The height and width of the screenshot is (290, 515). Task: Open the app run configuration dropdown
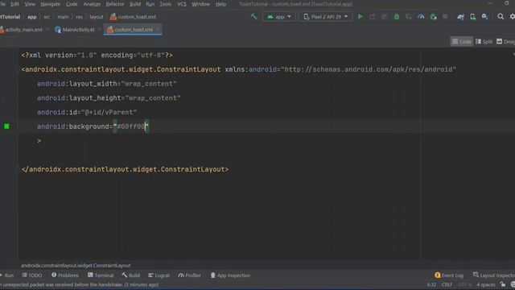(279, 16)
